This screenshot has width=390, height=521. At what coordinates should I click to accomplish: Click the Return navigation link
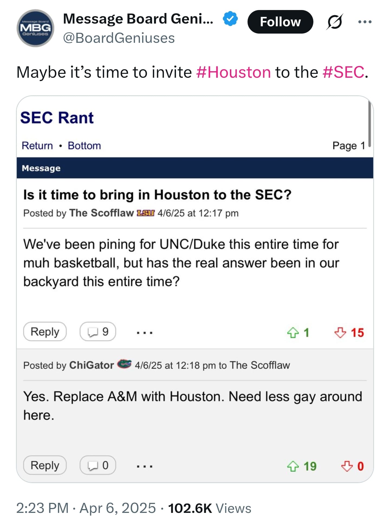(x=37, y=146)
